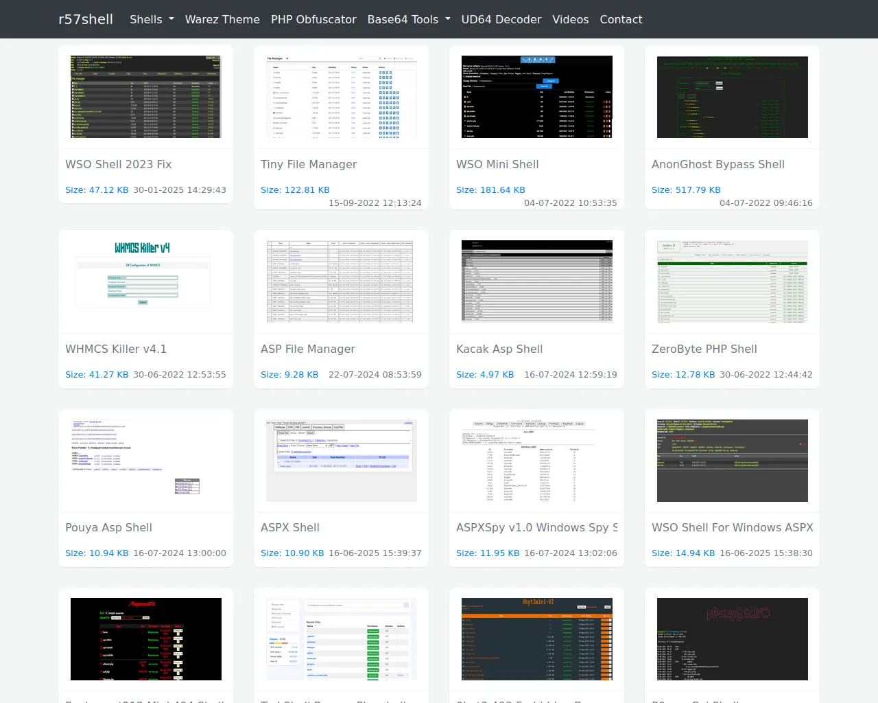878x703 pixels.
Task: Open the ASPXSpy v1.0 Windows Spy thumbnail
Action: tap(537, 461)
